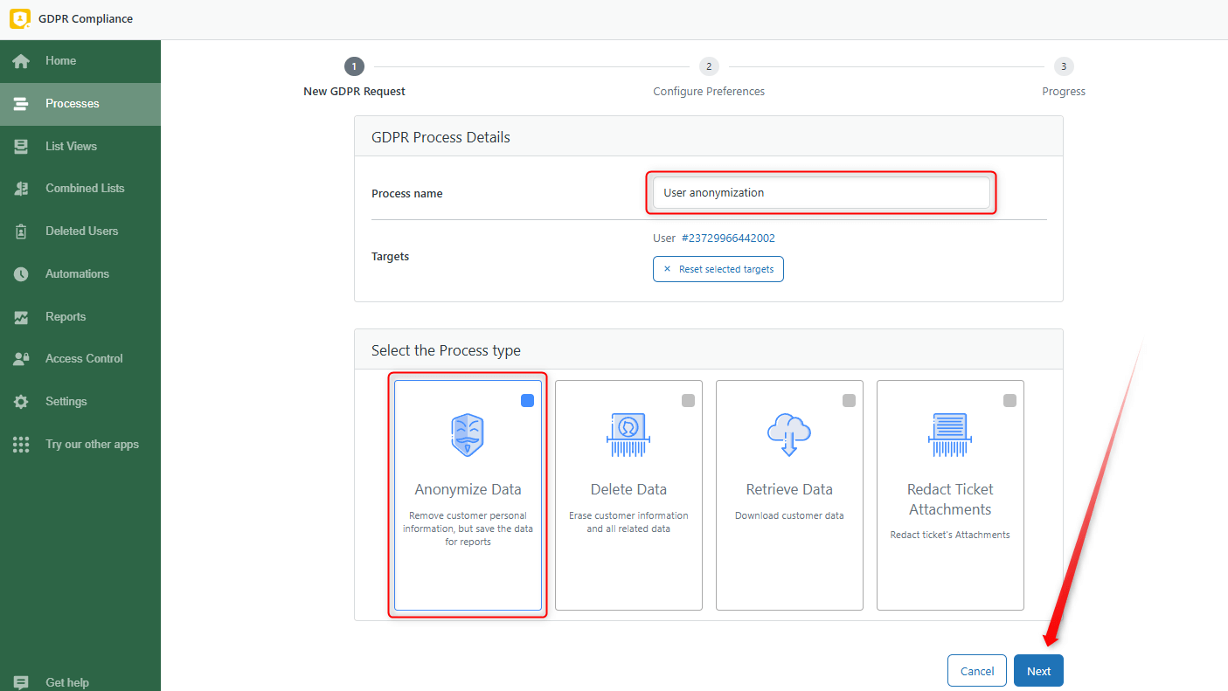Click the Retrieve Data card title

789,489
